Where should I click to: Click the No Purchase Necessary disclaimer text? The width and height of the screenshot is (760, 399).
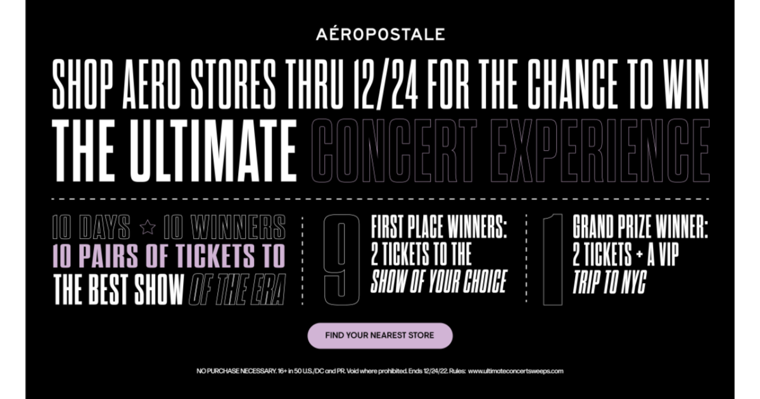[329, 371]
